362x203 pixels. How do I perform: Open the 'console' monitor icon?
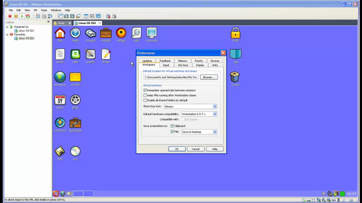(x=152, y=35)
